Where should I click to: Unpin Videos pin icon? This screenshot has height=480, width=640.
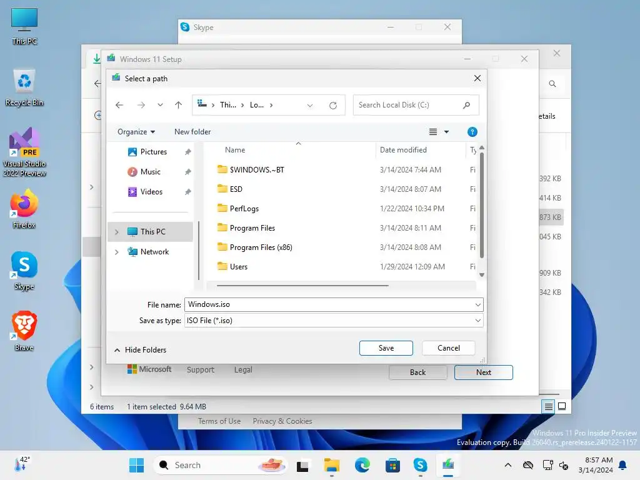pos(187,192)
